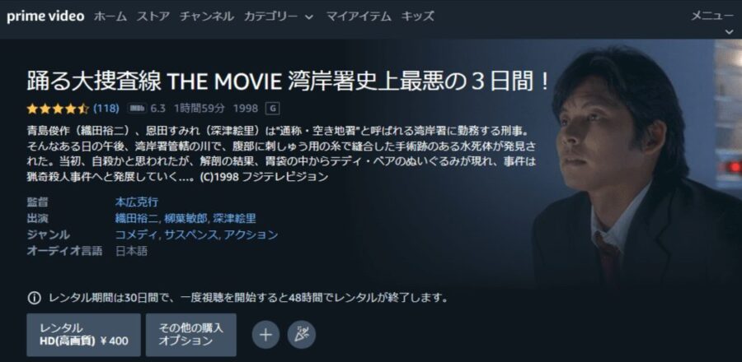The width and height of the screenshot is (742, 362).
Task: Select the サスペンス genre link
Action: (191, 234)
